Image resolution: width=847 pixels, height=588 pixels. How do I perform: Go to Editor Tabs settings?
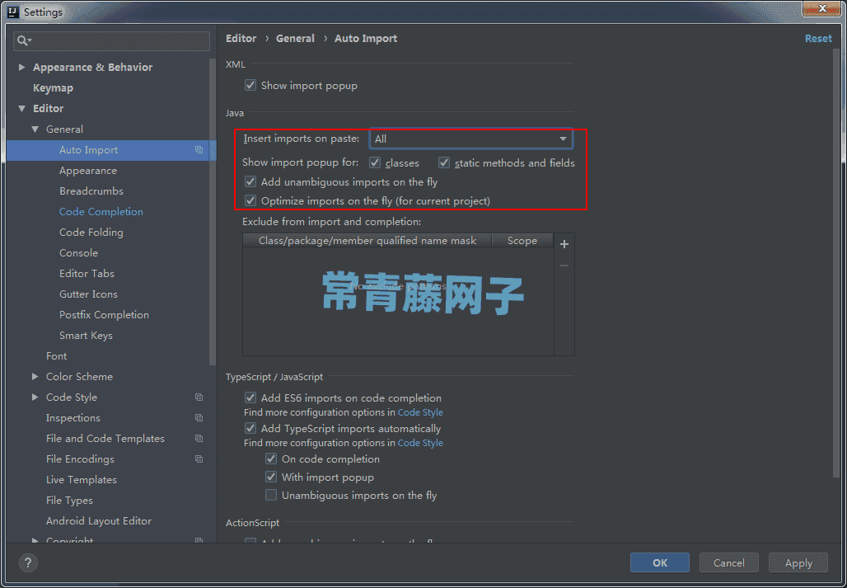87,274
